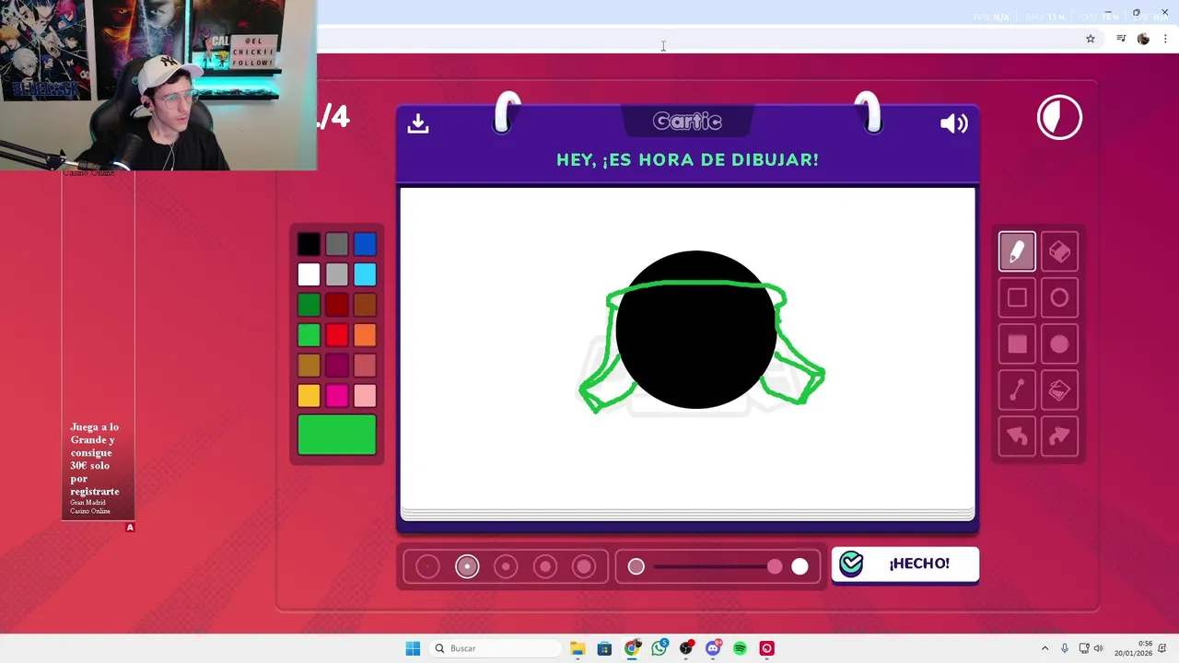Pick the hot pink color swatch
Viewport: 1179px width, 663px height.
pos(337,396)
